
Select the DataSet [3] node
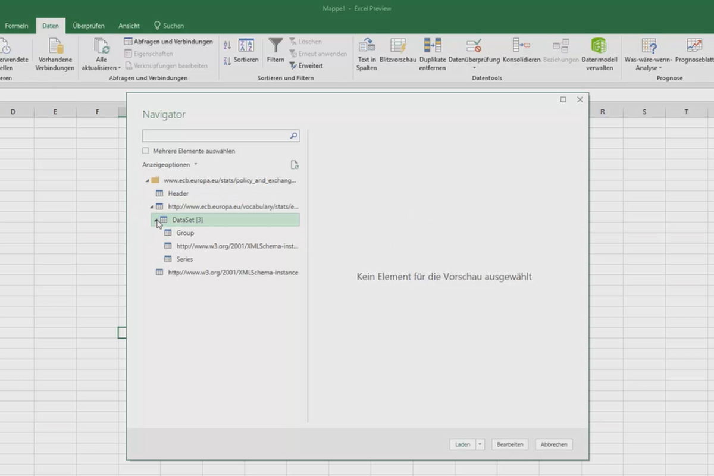[225, 220]
